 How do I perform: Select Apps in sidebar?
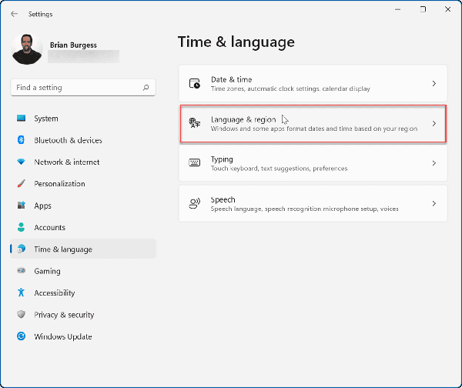[83, 206]
